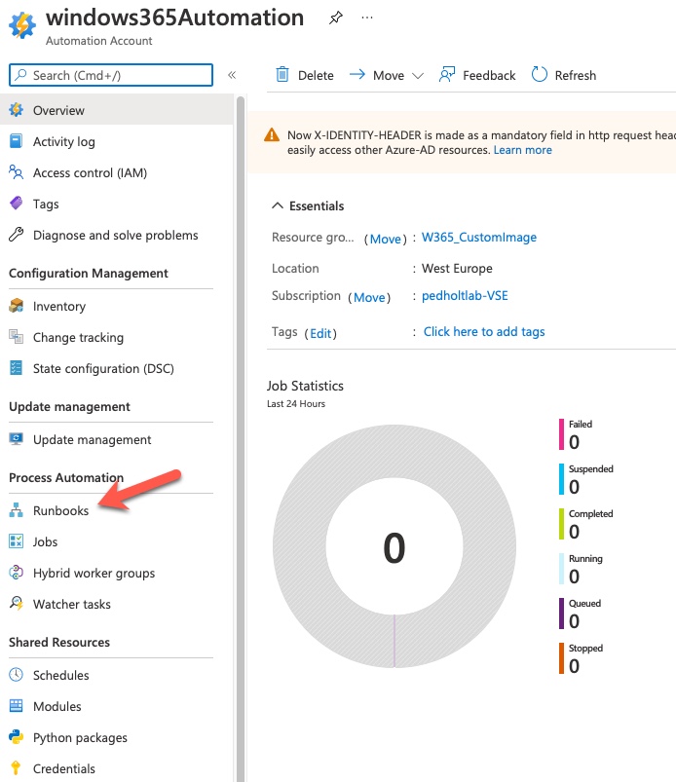676x782 pixels.
Task: Expand the Move dropdown arrow
Action: tap(418, 76)
